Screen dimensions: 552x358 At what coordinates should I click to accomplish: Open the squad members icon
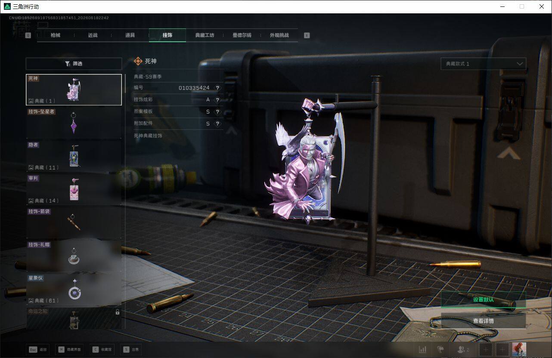click(463, 349)
